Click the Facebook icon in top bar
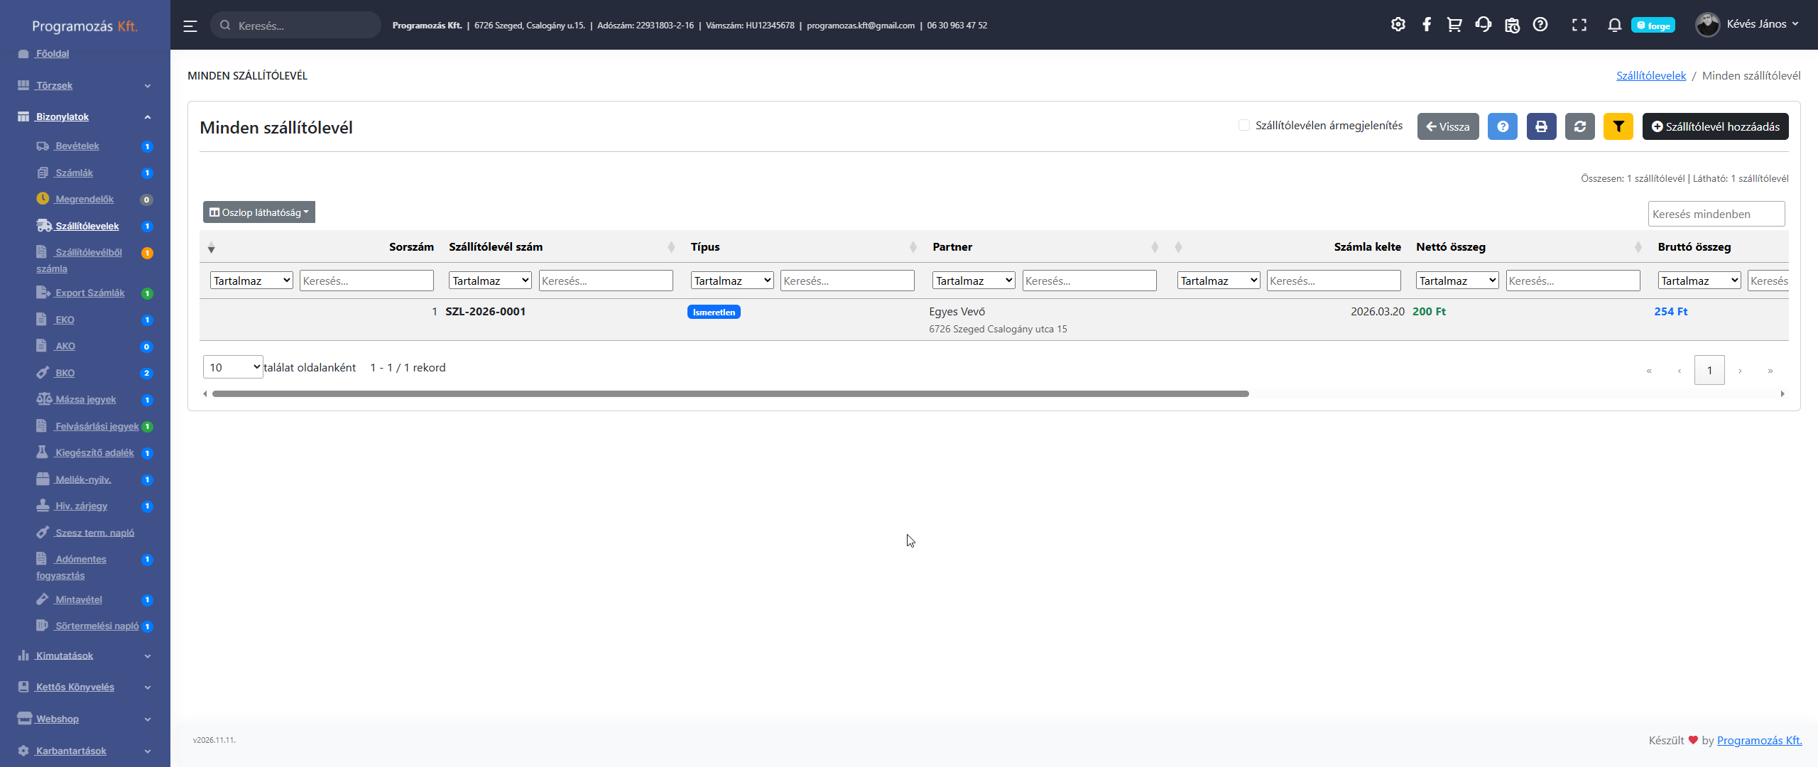The height and width of the screenshot is (767, 1818). coord(1427,25)
